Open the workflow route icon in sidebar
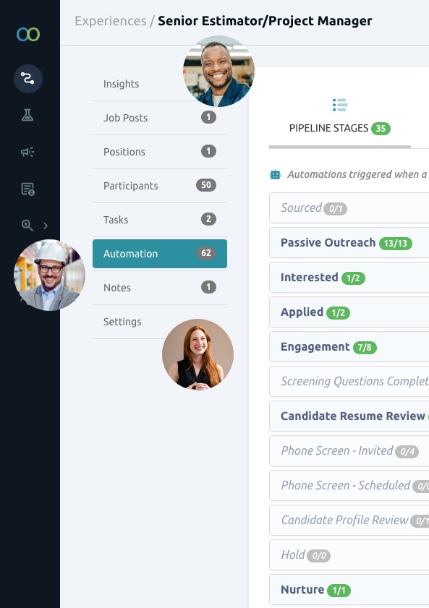429x608 pixels. 28,78
